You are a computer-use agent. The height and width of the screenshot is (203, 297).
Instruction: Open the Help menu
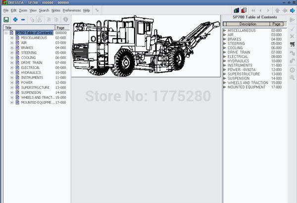[x=87, y=10]
